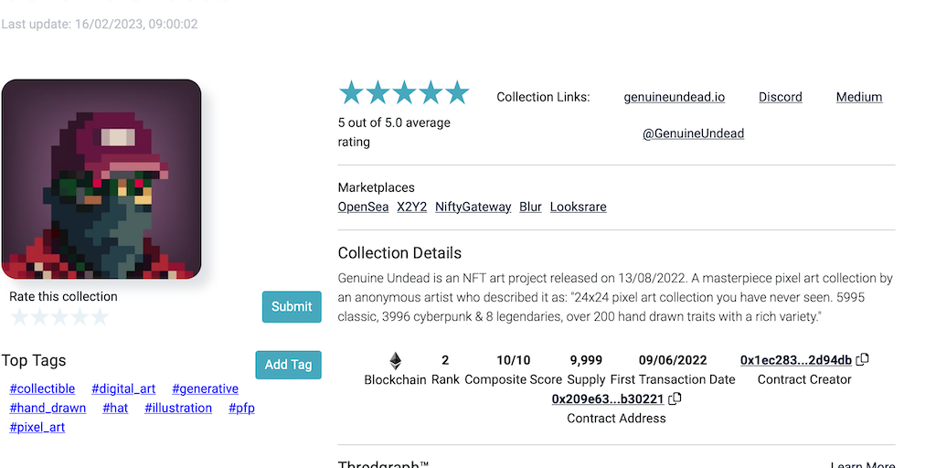Click the Ethereum blockchain icon
This screenshot has width=936, height=468.
coord(395,361)
